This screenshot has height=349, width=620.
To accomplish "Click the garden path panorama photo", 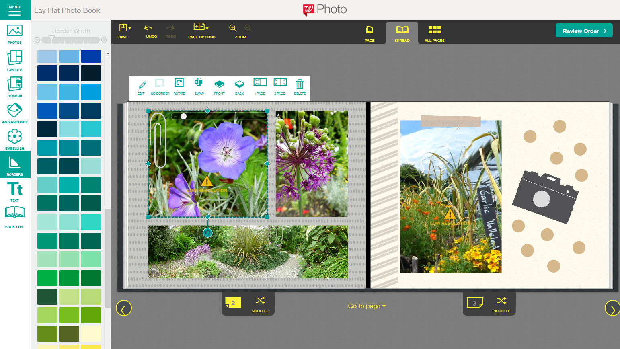I will [x=248, y=252].
